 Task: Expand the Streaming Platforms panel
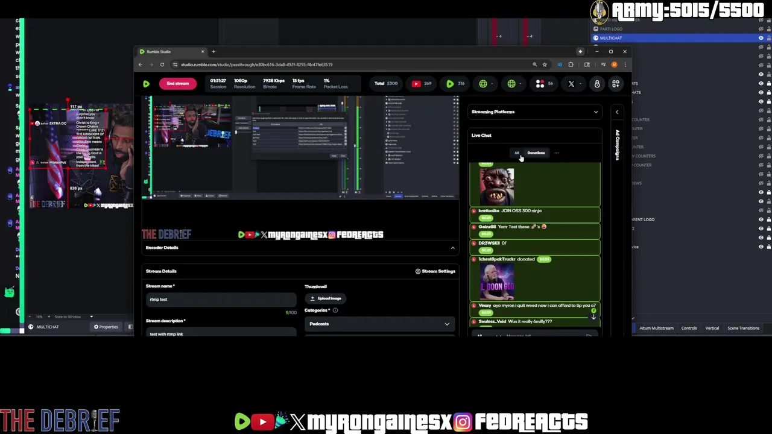coord(596,112)
